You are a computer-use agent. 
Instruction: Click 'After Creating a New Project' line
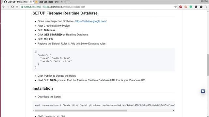[x=54, y=26]
